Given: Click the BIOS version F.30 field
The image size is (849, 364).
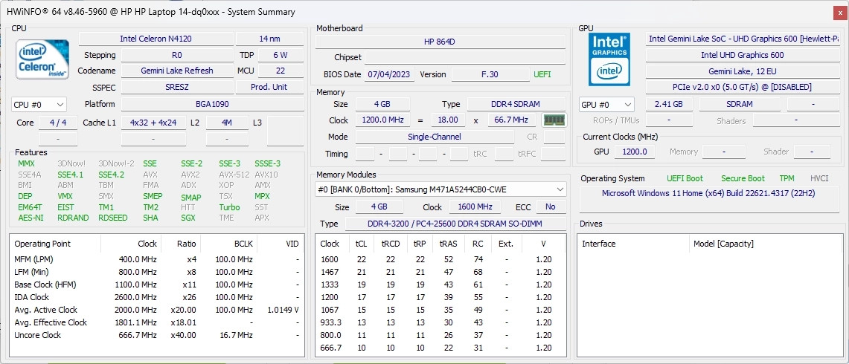Looking at the screenshot, I should (490, 74).
